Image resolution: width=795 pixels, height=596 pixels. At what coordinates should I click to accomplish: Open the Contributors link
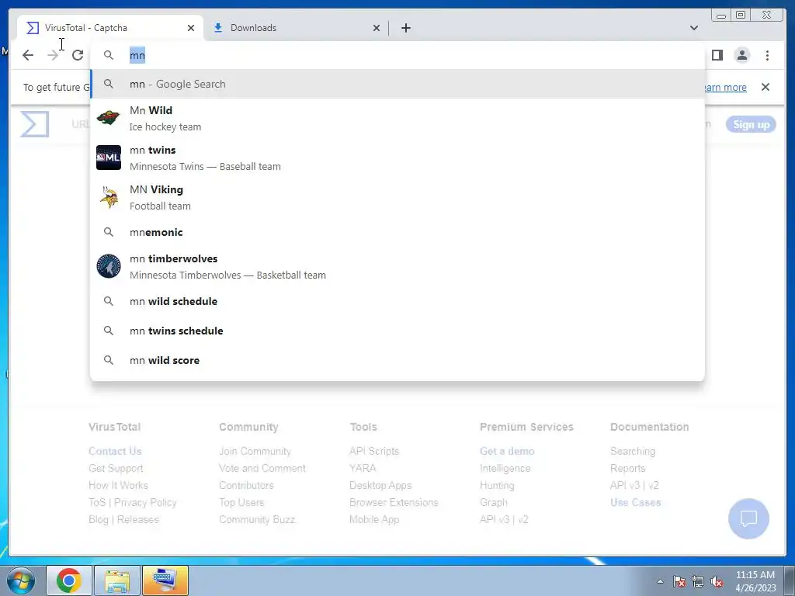click(246, 486)
